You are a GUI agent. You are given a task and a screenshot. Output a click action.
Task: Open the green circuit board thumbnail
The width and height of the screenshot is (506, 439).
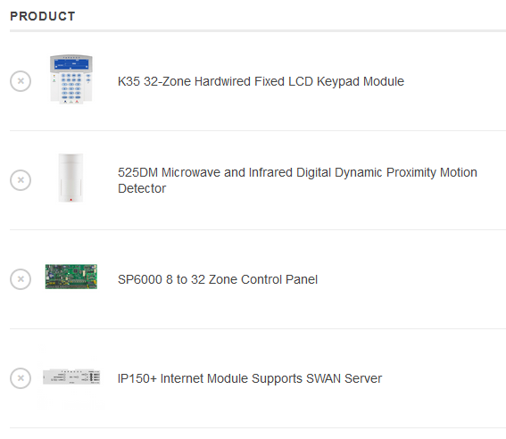(x=71, y=277)
